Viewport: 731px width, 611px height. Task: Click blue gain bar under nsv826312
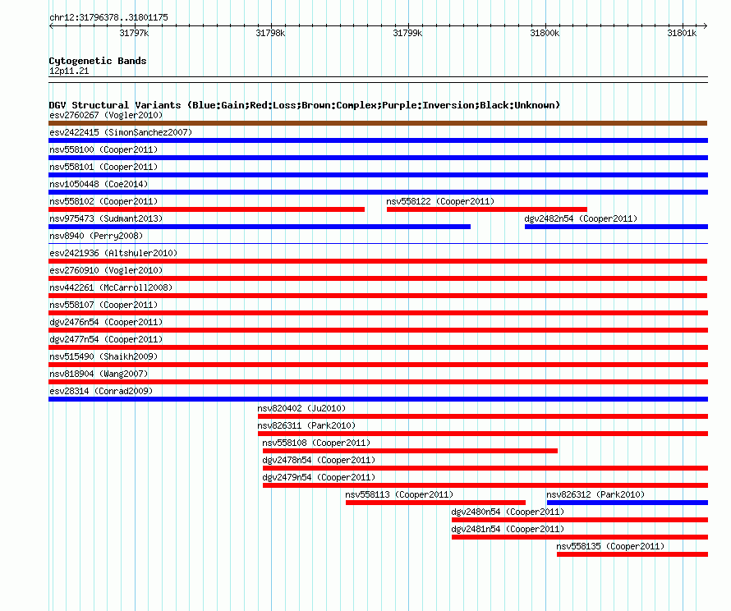(x=628, y=503)
